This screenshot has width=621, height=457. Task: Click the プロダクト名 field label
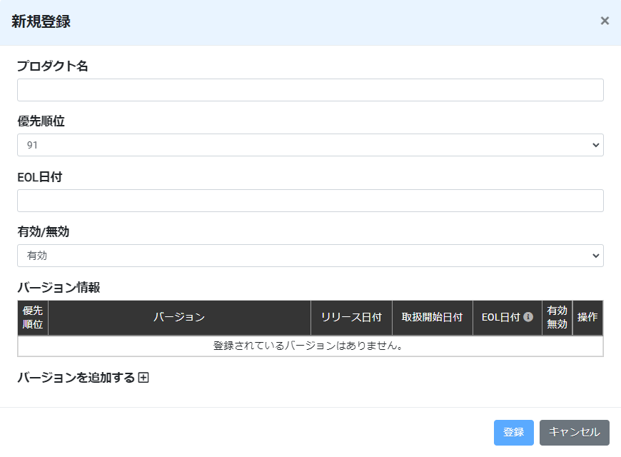coord(53,66)
